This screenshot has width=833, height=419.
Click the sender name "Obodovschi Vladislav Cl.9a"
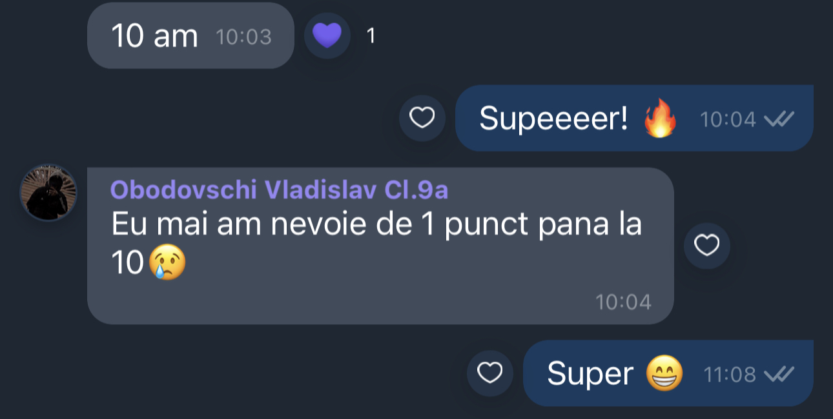coord(279,190)
